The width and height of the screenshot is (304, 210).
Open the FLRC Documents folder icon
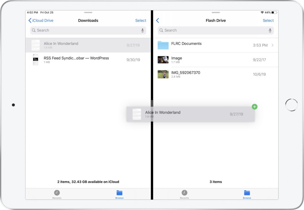163,45
